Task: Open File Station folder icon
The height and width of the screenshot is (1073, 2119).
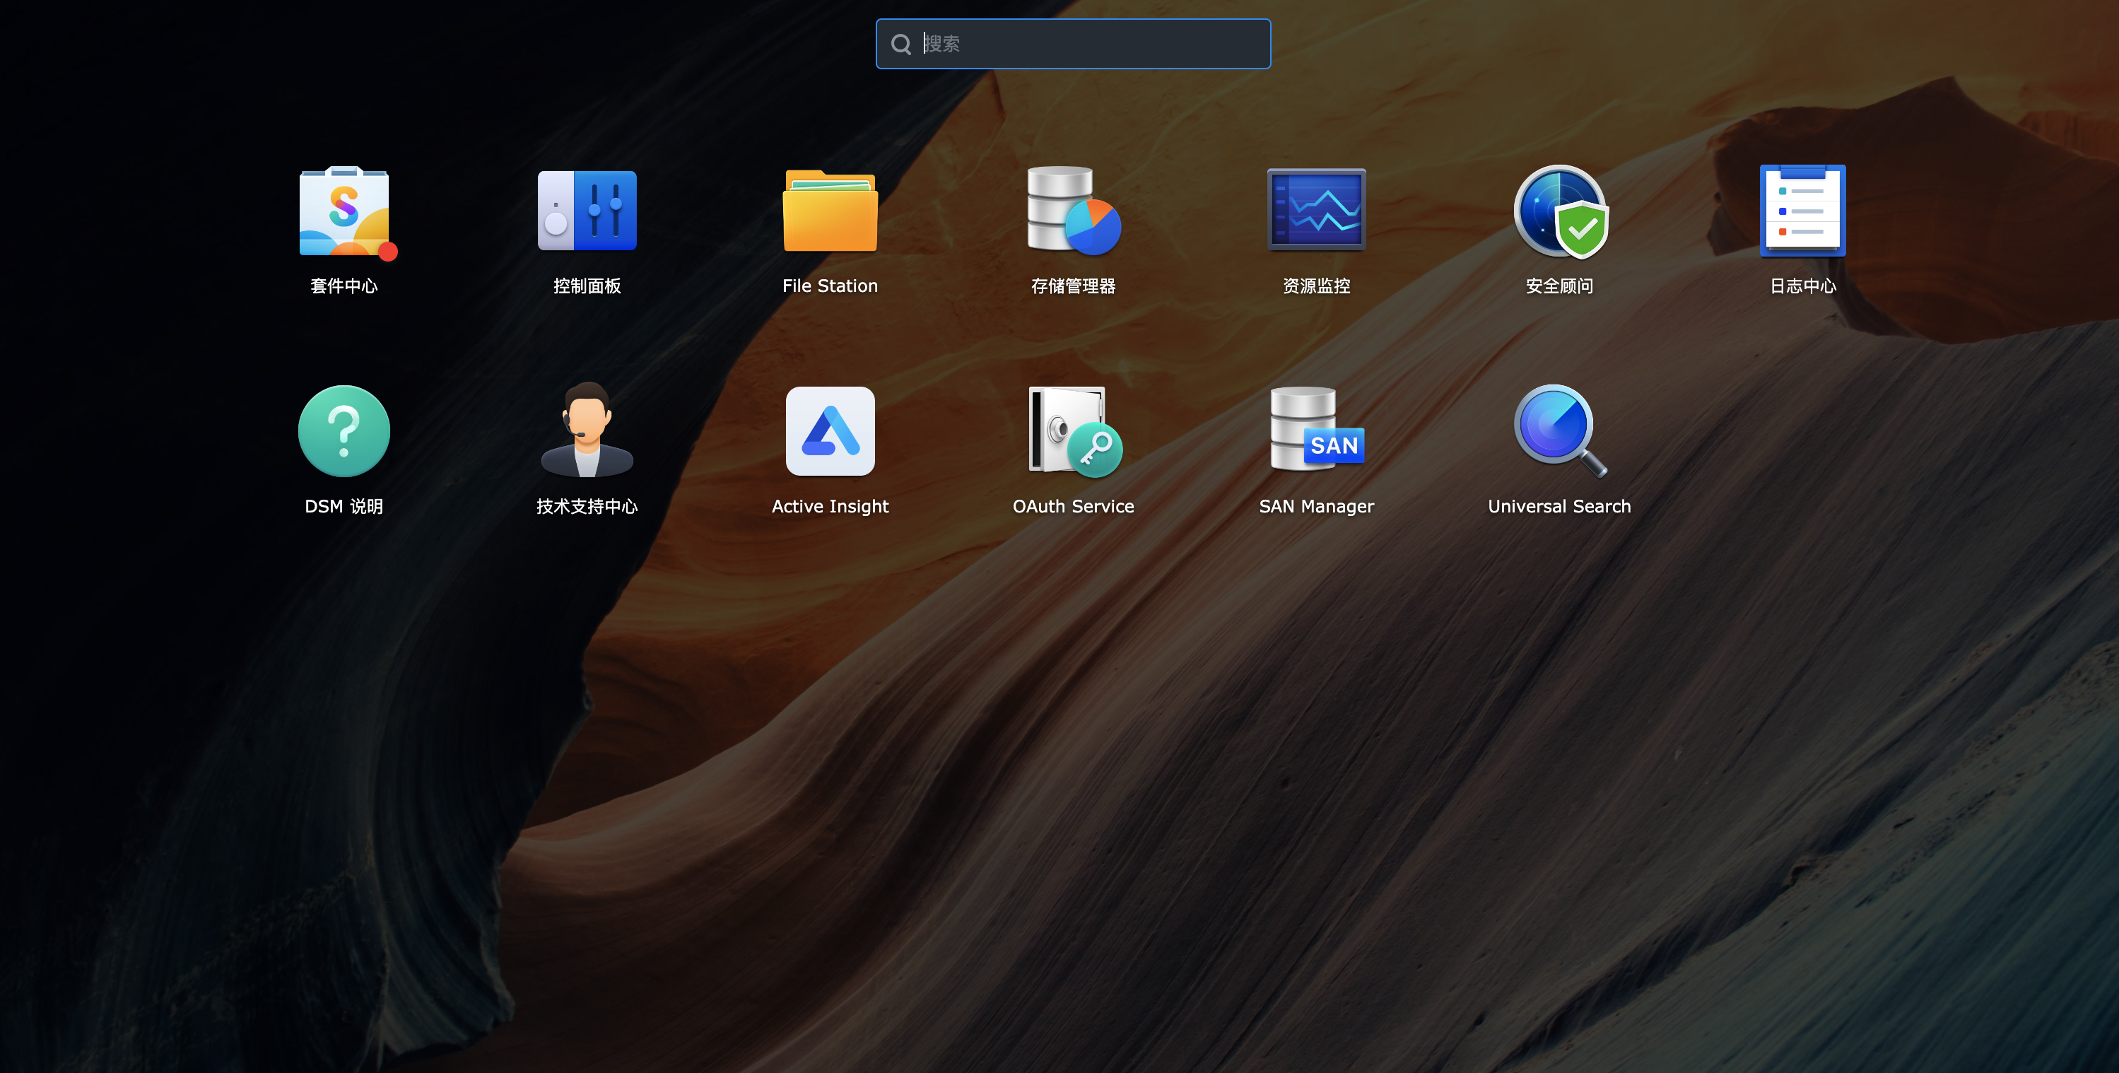Action: click(830, 211)
